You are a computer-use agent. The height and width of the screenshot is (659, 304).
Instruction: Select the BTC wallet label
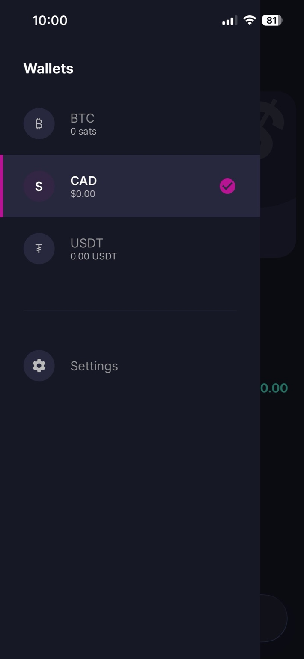82,118
